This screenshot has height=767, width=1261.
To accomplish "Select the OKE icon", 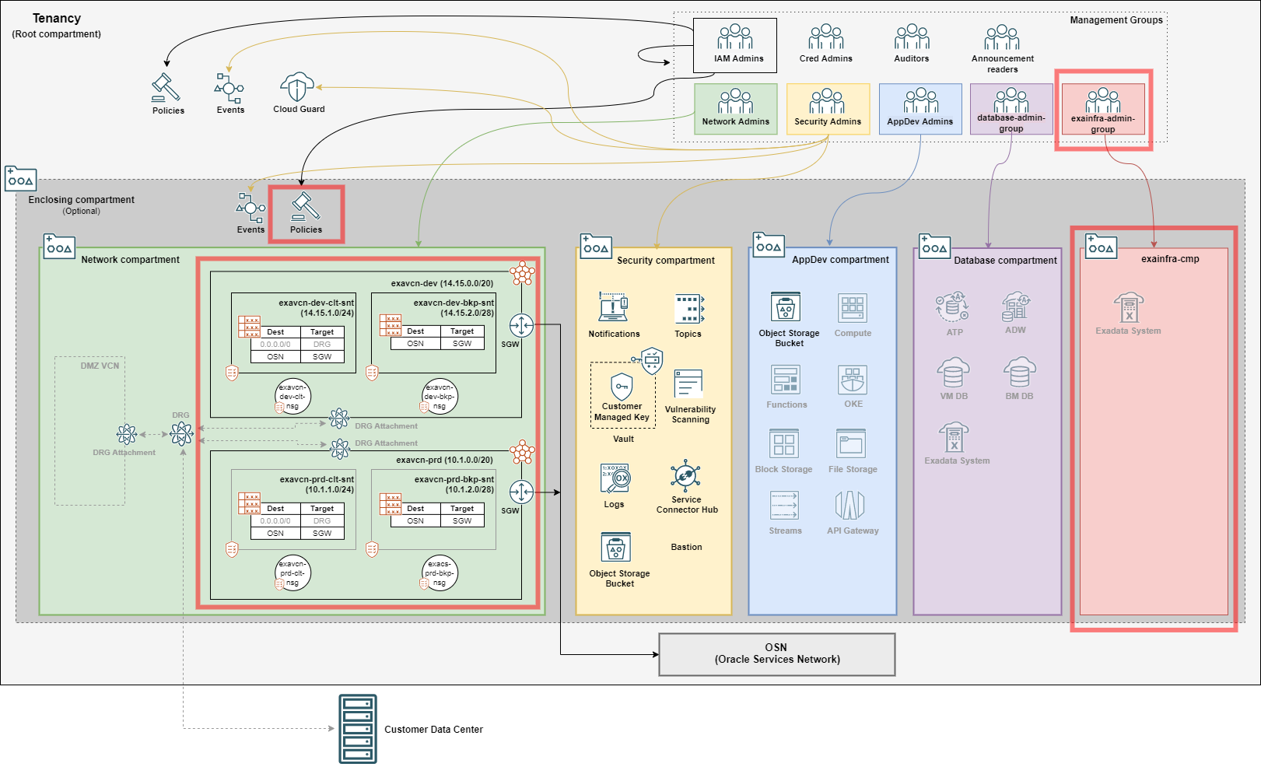I will [853, 380].
